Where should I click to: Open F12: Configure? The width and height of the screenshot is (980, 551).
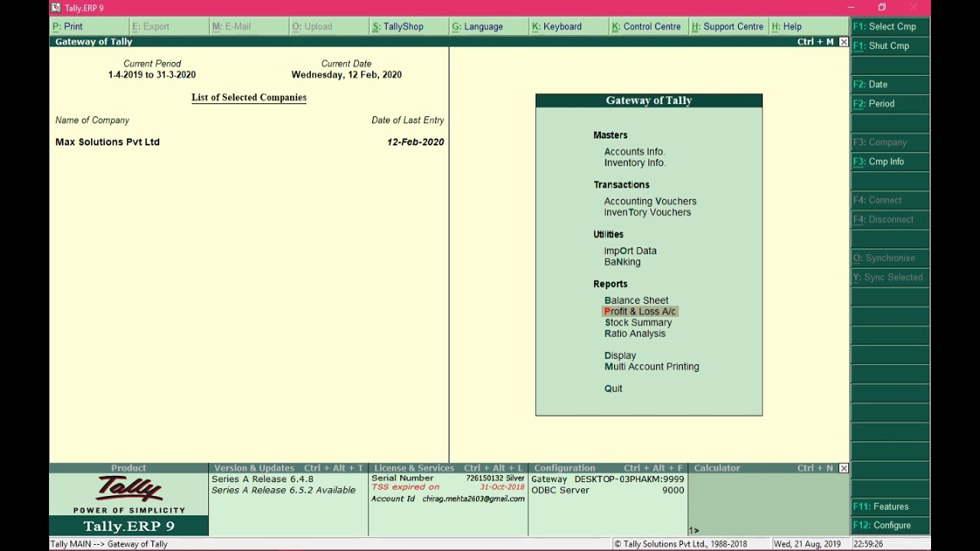tap(890, 526)
